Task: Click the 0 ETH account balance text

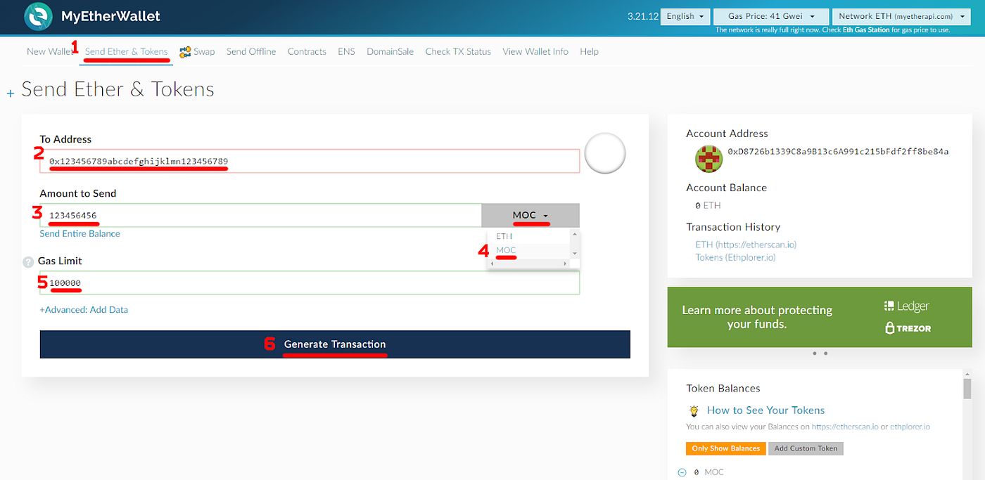Action: pyautogui.click(x=708, y=205)
